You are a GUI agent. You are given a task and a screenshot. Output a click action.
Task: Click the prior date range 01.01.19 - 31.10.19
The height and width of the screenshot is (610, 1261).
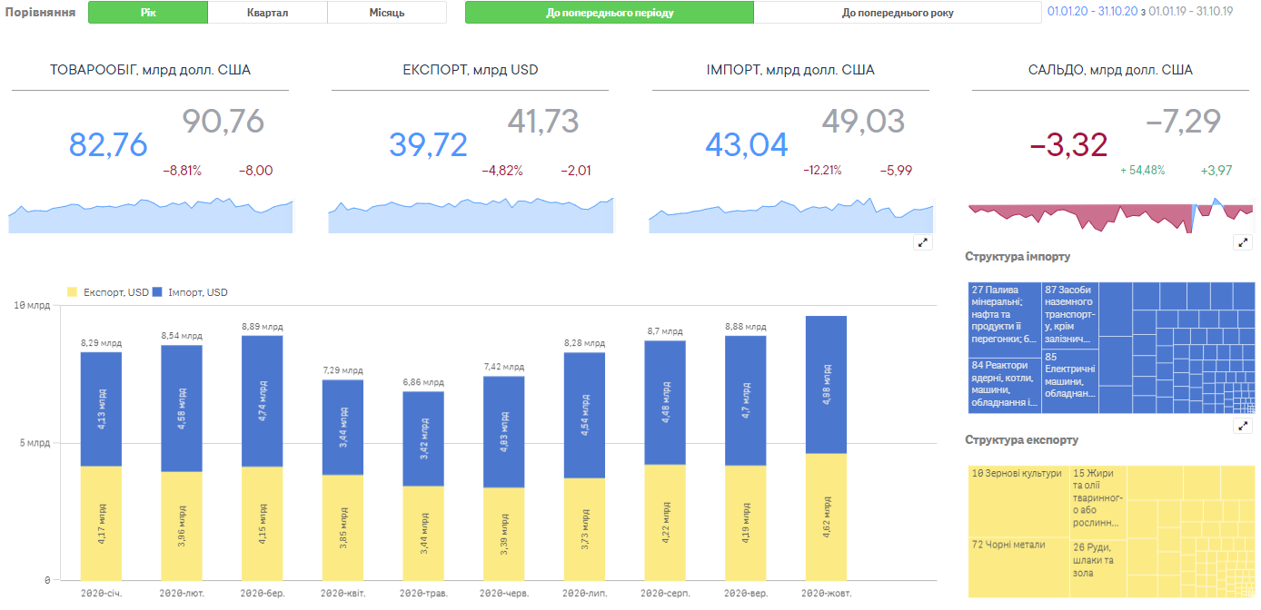1191,12
